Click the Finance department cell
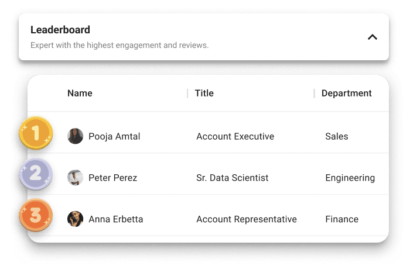The image size is (410, 266). [341, 219]
